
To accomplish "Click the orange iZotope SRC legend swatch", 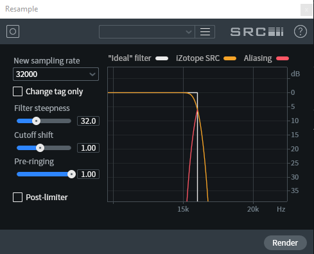I will tap(230, 58).
